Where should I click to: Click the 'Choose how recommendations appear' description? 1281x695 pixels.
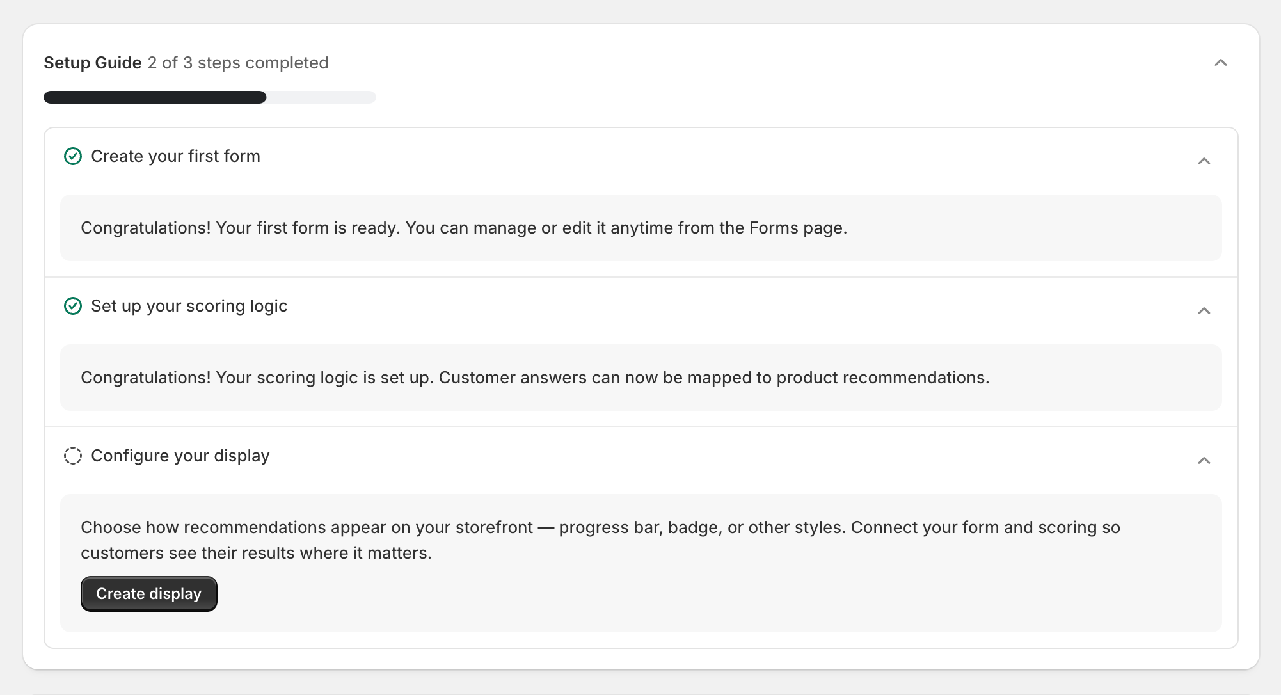click(600, 540)
